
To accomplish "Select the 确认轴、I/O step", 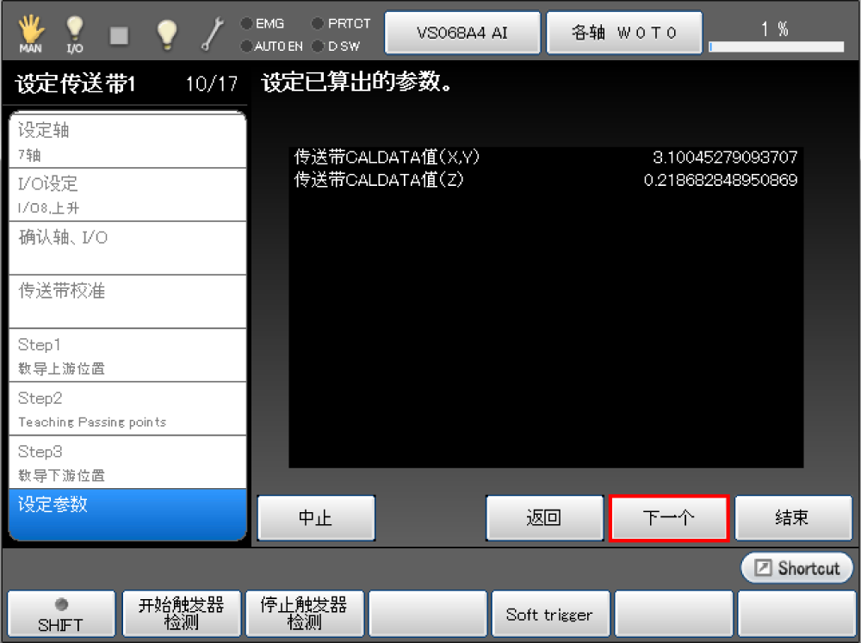I will (127, 248).
